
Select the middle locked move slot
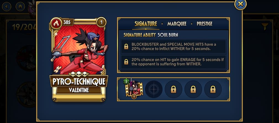tap(193, 89)
